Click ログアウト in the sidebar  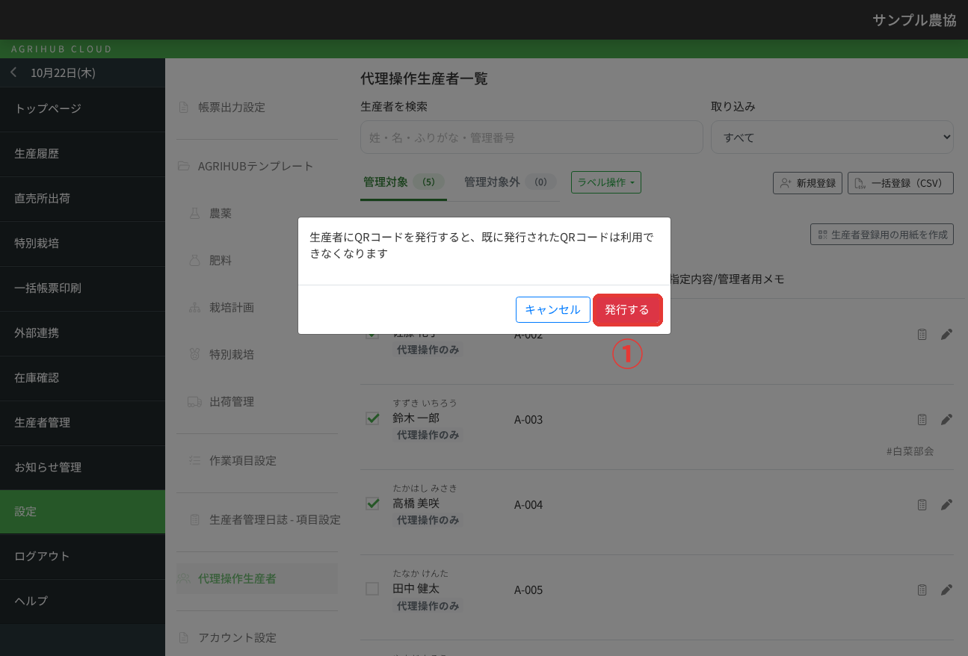point(82,557)
